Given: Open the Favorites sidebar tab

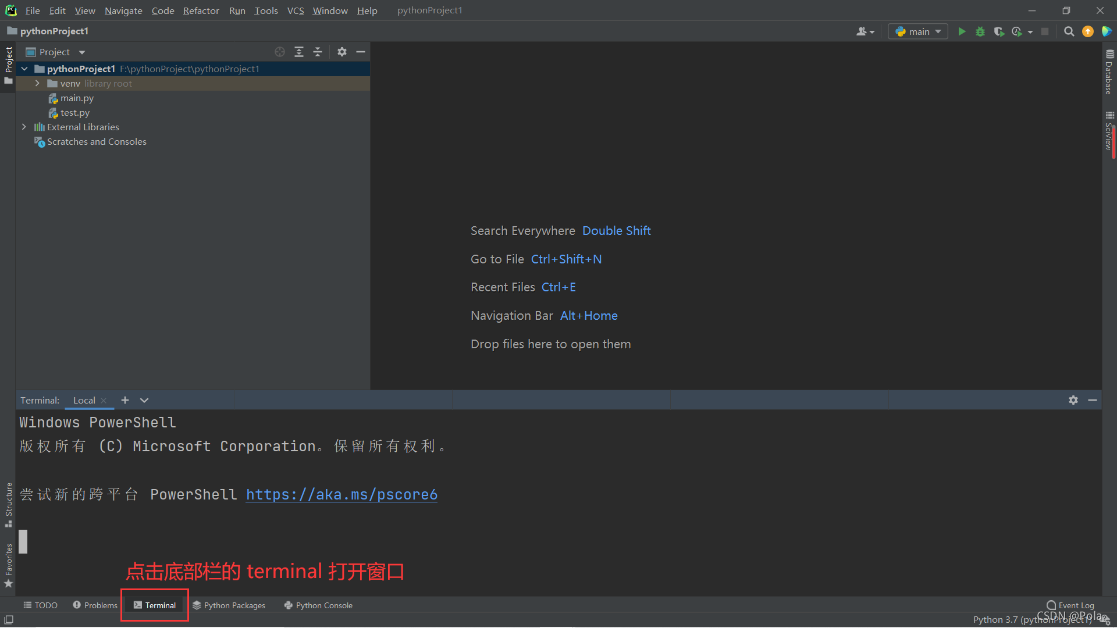Looking at the screenshot, I should pyautogui.click(x=8, y=565).
